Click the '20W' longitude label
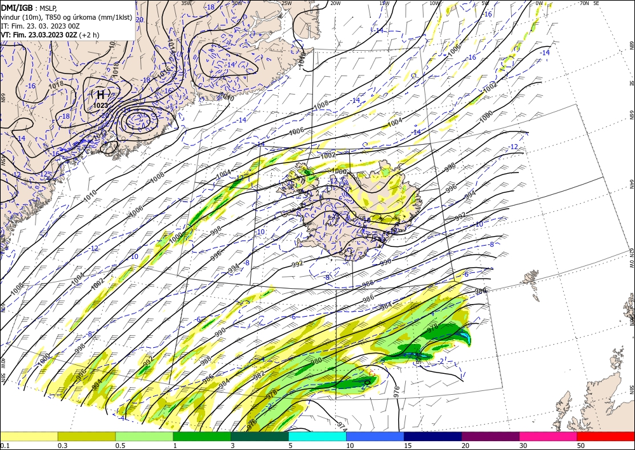Viewport: 635px width, 450px height. pyautogui.click(x=335, y=3)
